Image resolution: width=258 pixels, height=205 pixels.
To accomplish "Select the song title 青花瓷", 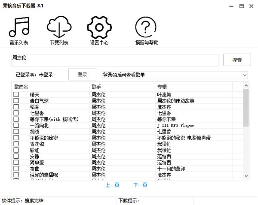I will coord(37,144).
